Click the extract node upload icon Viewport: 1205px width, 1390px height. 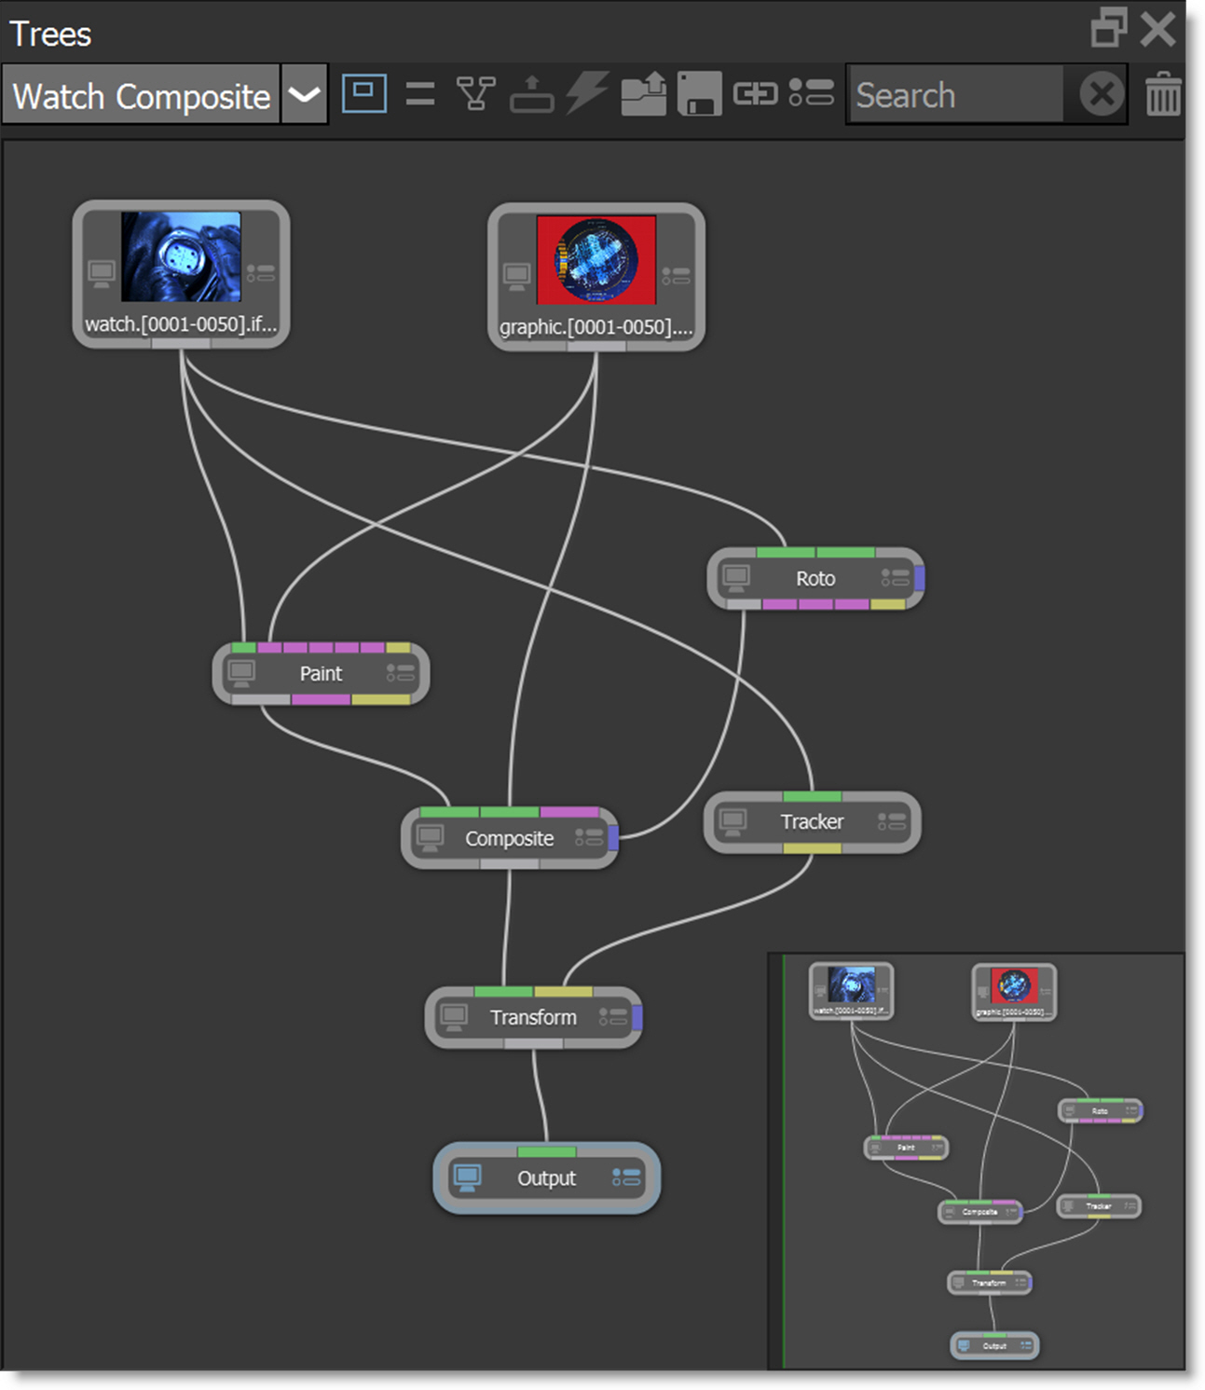tap(531, 94)
